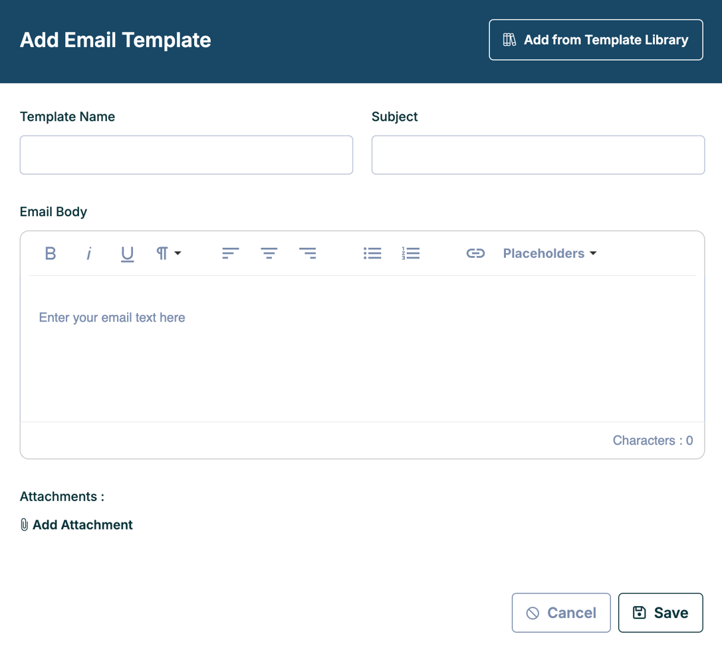
Task: Focus the Subject input field
Action: tap(538, 155)
